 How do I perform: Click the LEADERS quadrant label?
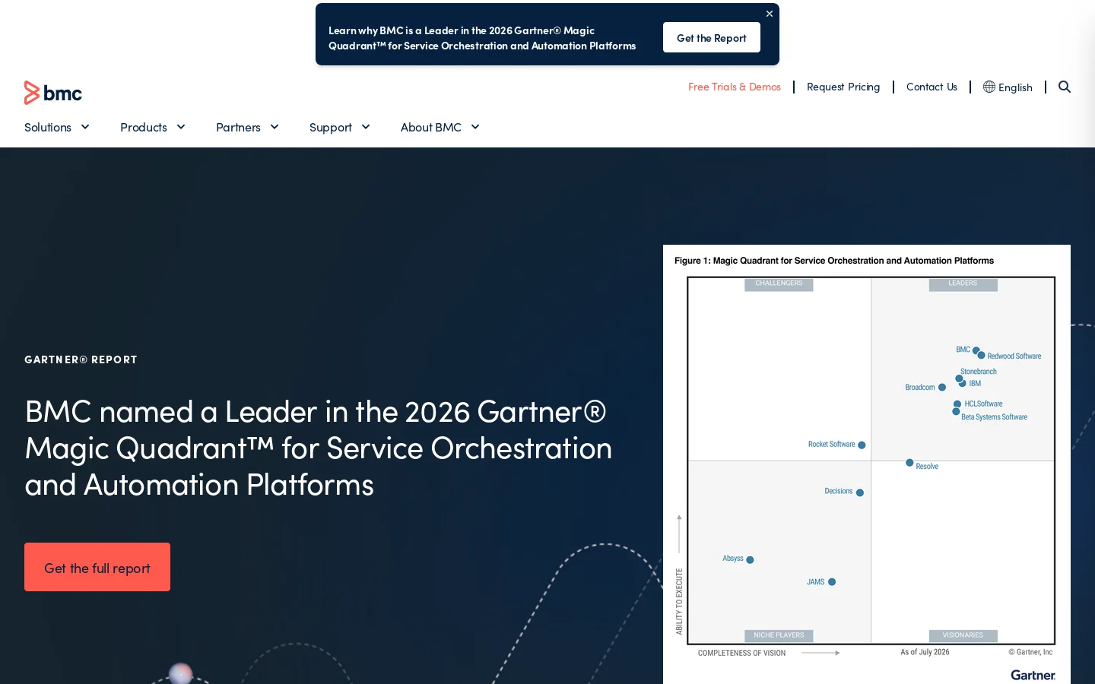coord(963,283)
